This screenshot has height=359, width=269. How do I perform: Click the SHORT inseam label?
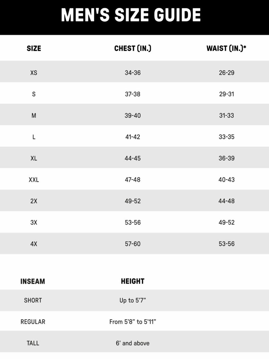pos(33,300)
